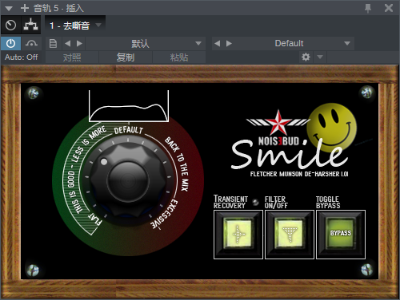Expand the 默认 preset dropdown
Screen dimensions: 400x300
146,43
